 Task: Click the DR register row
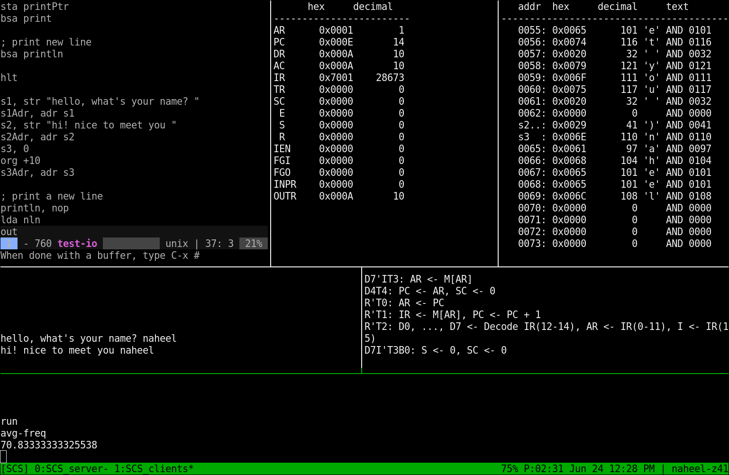click(x=339, y=54)
